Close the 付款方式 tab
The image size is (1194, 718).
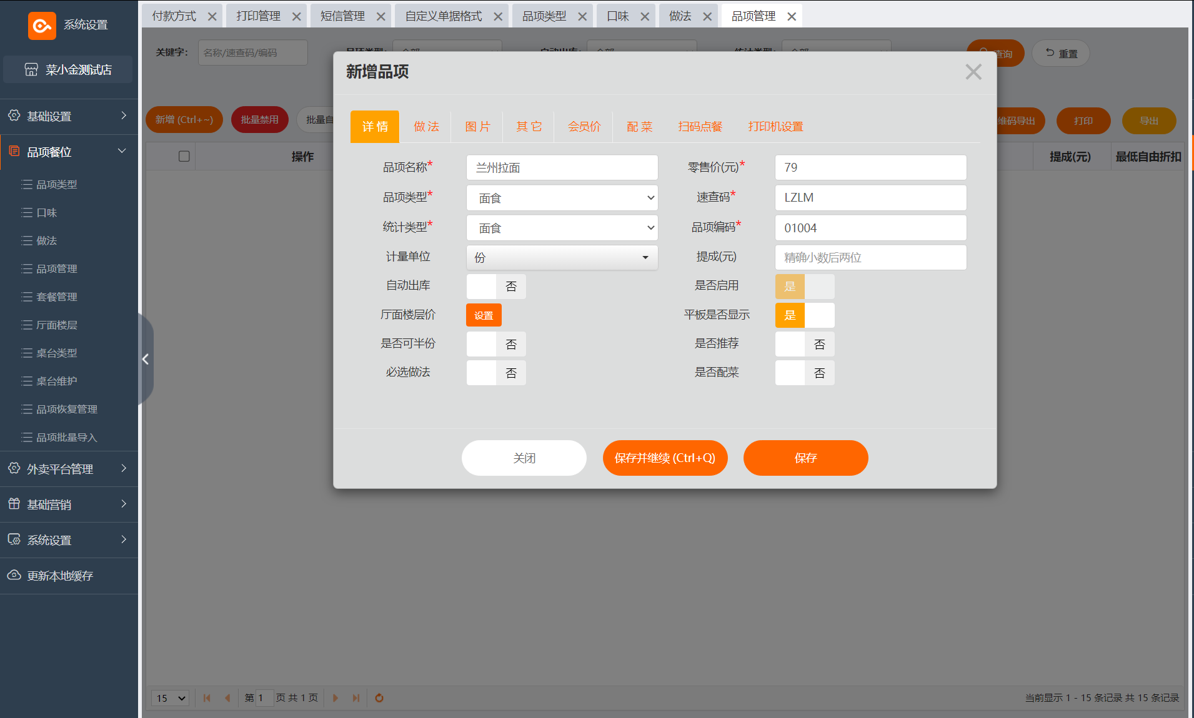pyautogui.click(x=212, y=17)
